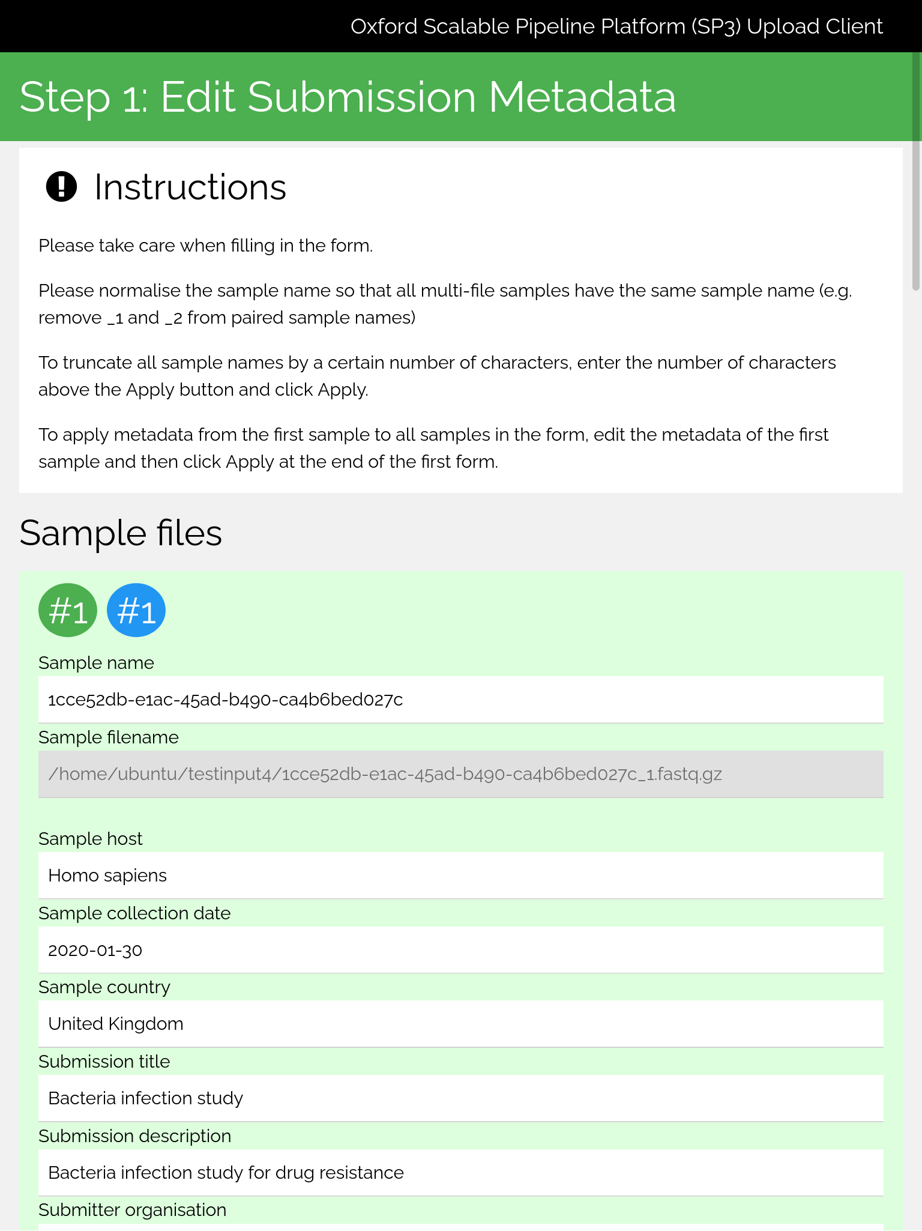Click the exclamation icon beside Instructions
The height and width of the screenshot is (1231, 922).
tap(61, 186)
